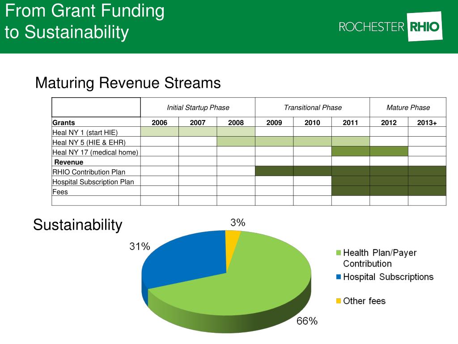Select the Transitional Phase header cell
This screenshot has height=344, width=458.
(x=313, y=107)
